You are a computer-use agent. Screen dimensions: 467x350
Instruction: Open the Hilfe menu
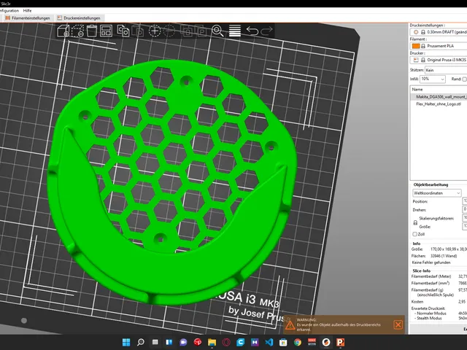[27, 10]
